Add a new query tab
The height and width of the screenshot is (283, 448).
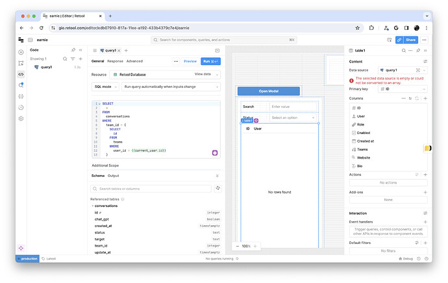click(x=126, y=50)
